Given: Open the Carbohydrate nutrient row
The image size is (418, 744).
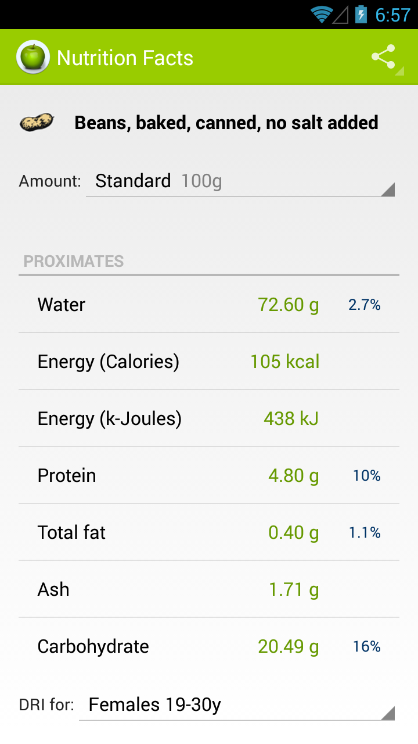Looking at the screenshot, I should pyautogui.click(x=209, y=646).
